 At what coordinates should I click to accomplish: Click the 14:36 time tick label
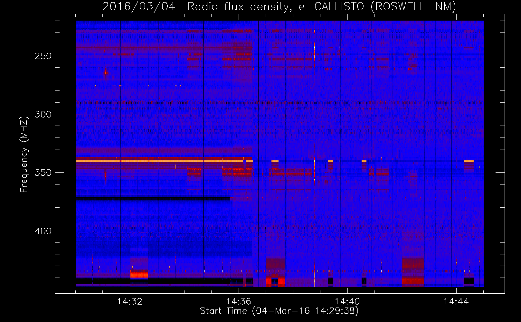click(x=239, y=302)
